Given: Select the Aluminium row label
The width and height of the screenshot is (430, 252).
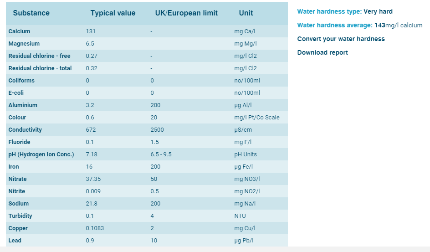Looking at the screenshot, I should (x=23, y=105).
